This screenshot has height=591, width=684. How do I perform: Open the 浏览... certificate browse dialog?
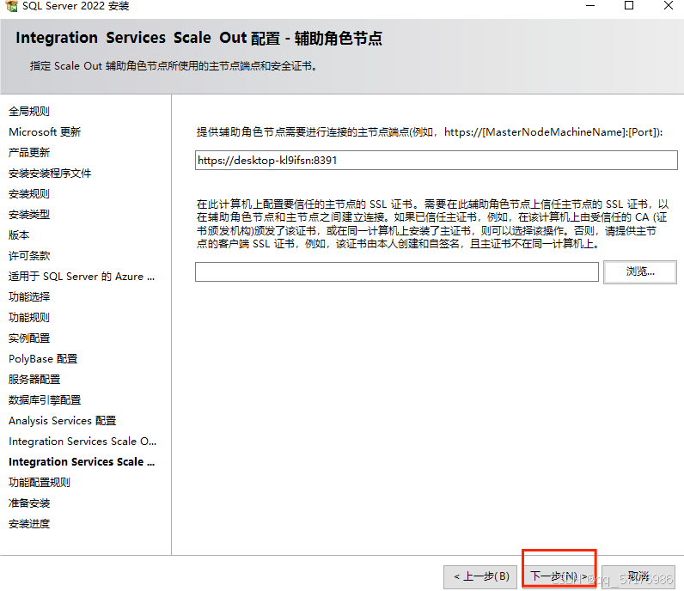[640, 271]
